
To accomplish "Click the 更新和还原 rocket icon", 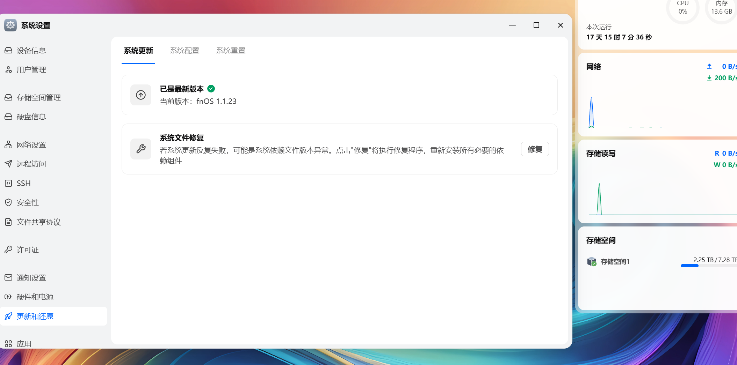I will (x=8, y=316).
